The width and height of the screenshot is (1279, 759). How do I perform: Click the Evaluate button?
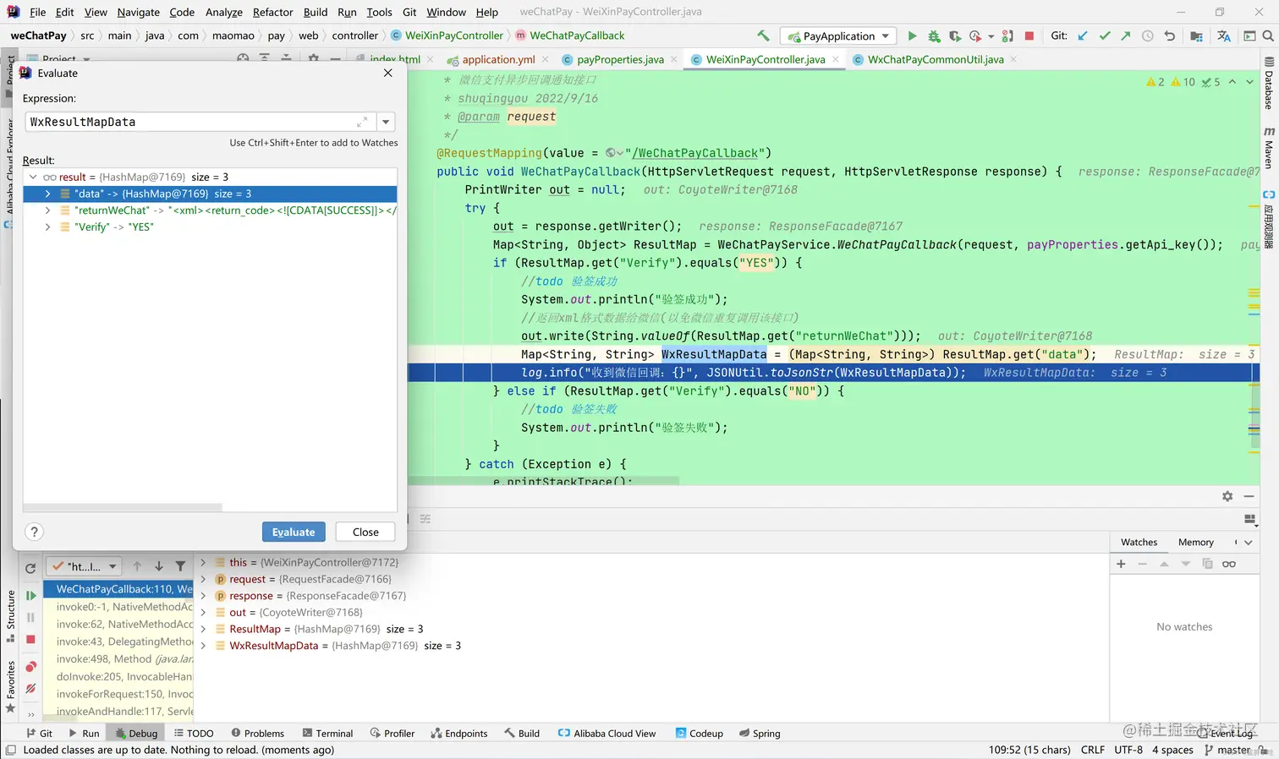[294, 532]
